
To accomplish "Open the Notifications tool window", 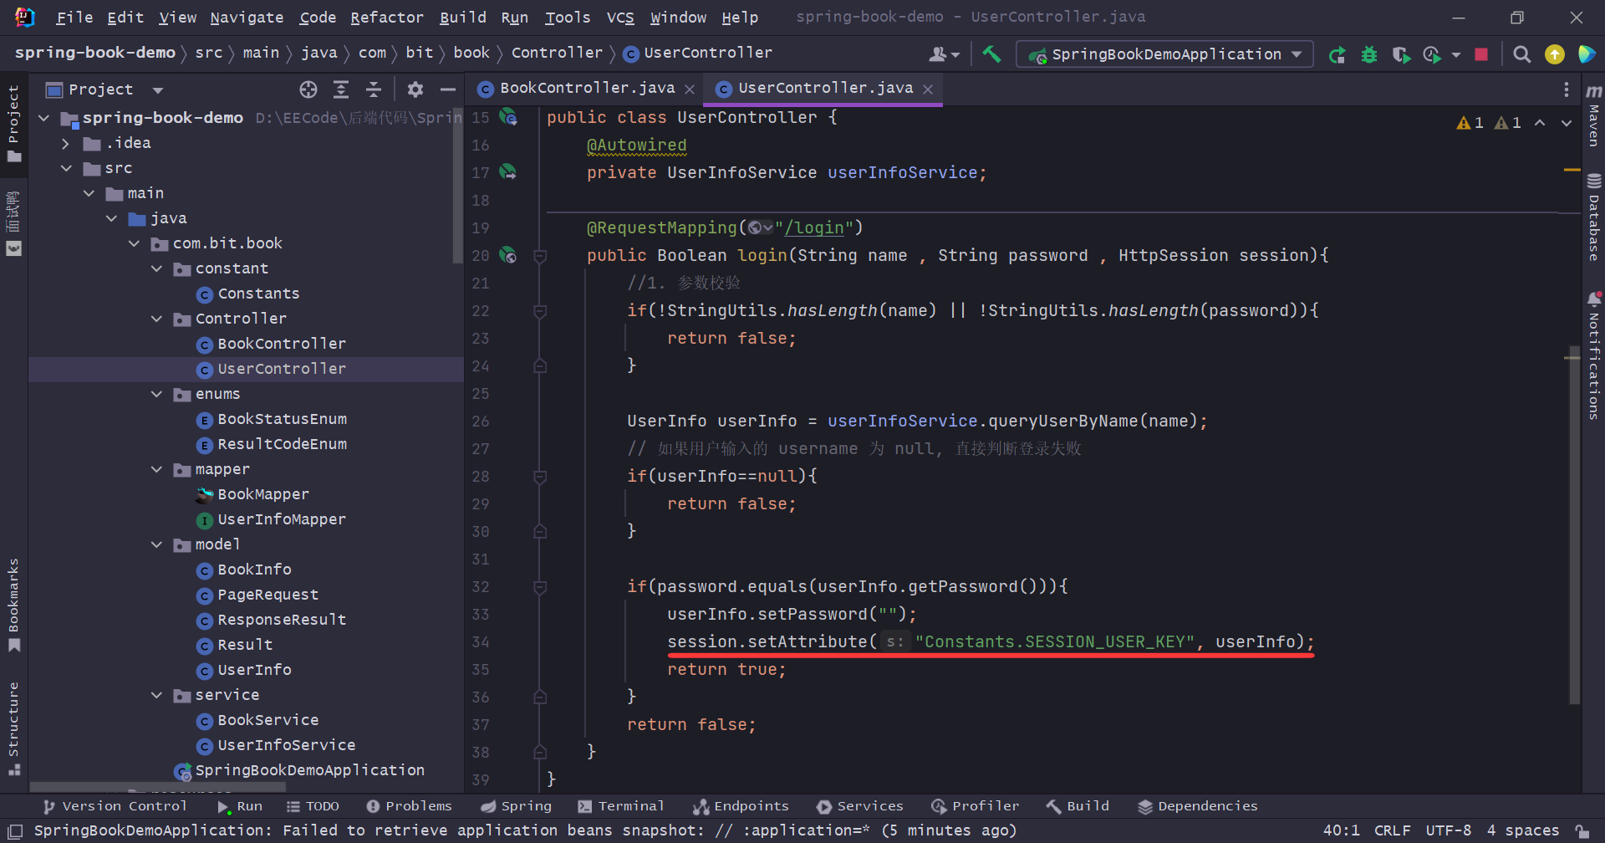I will (x=1594, y=355).
